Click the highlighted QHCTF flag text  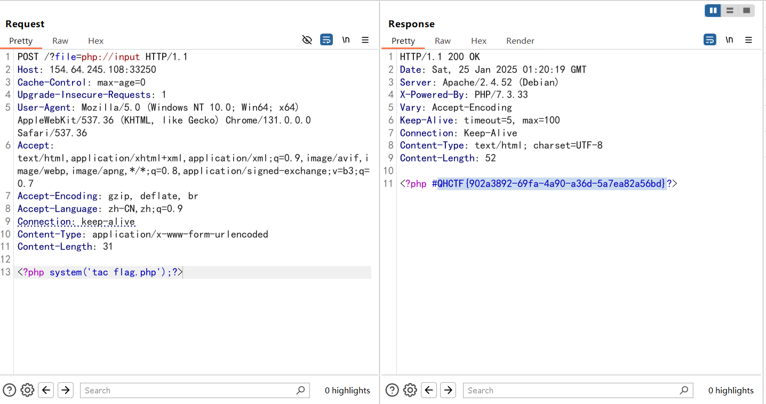(552, 184)
